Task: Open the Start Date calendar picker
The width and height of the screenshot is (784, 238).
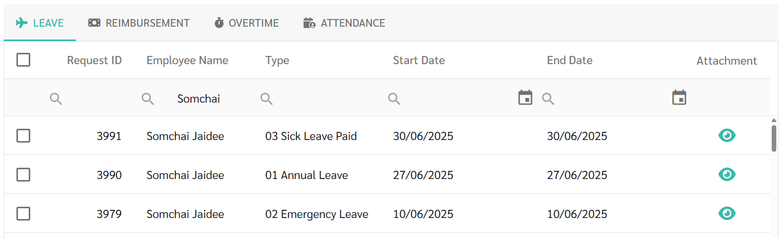Action: click(x=525, y=97)
